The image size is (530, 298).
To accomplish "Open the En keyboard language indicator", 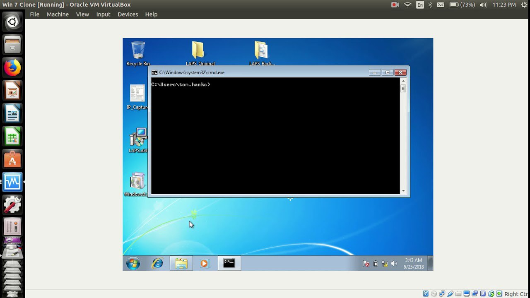I will point(420,5).
